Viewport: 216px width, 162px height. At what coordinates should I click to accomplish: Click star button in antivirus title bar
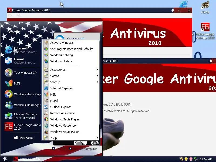pyautogui.click(x=173, y=10)
